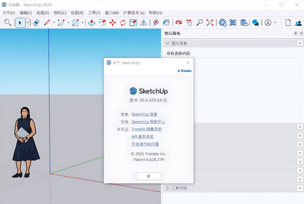Click the user account icon
The image size is (304, 204).
click(268, 23)
